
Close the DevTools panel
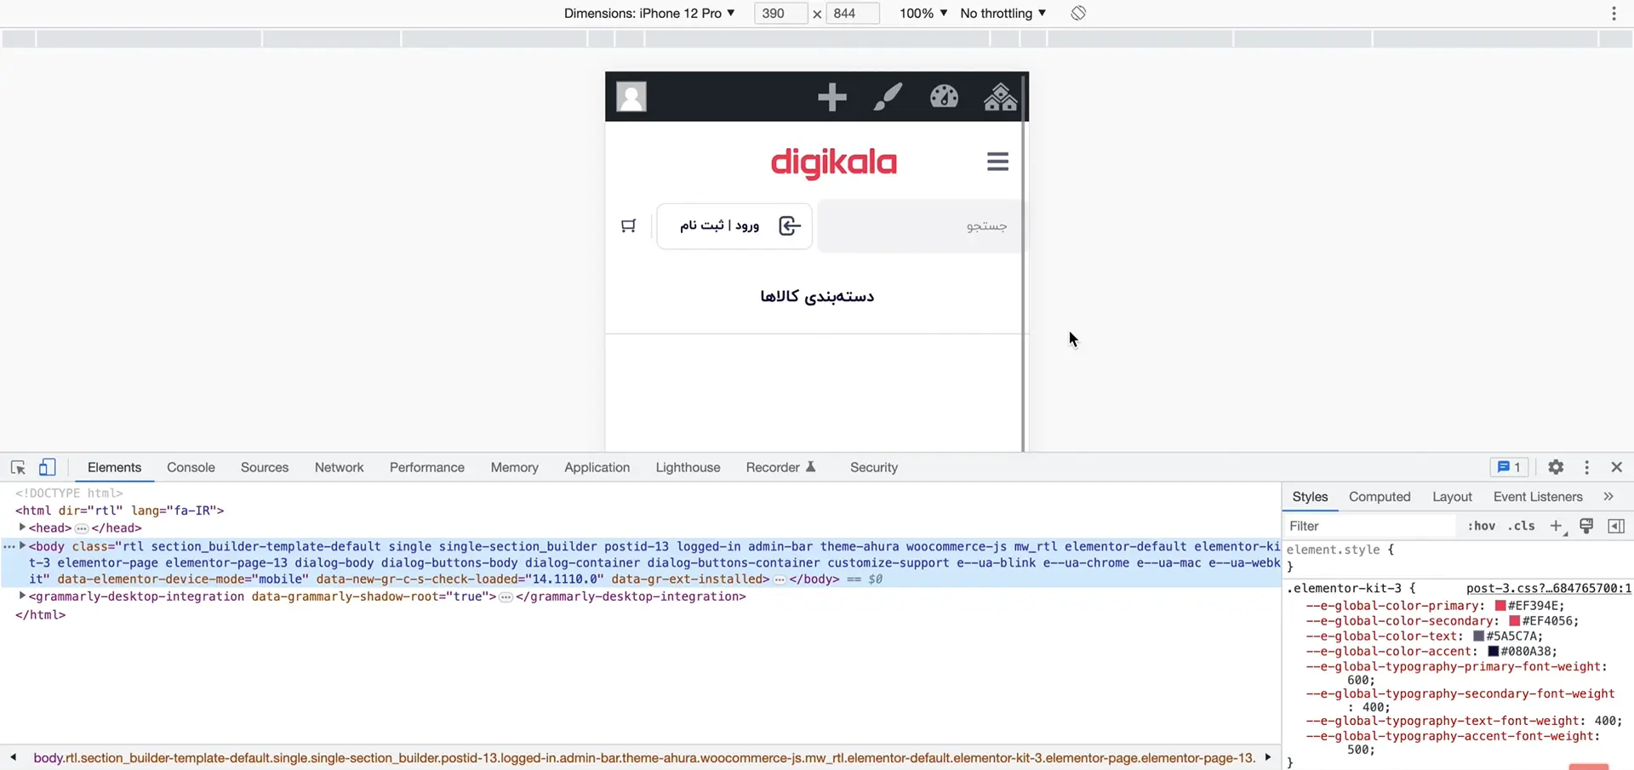pos(1617,467)
